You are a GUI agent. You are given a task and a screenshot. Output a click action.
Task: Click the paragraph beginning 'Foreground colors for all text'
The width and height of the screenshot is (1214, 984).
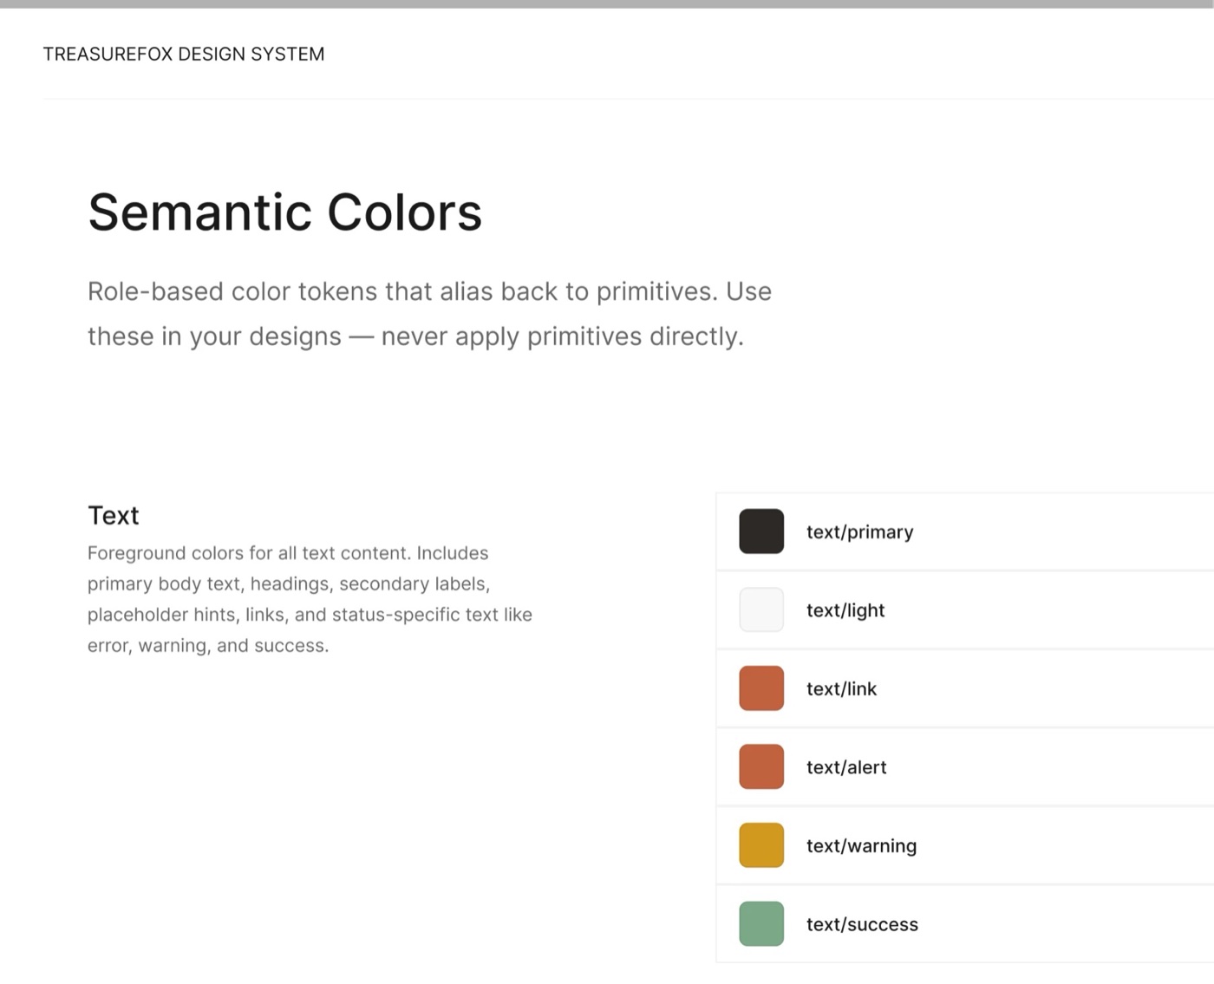pyautogui.click(x=310, y=599)
